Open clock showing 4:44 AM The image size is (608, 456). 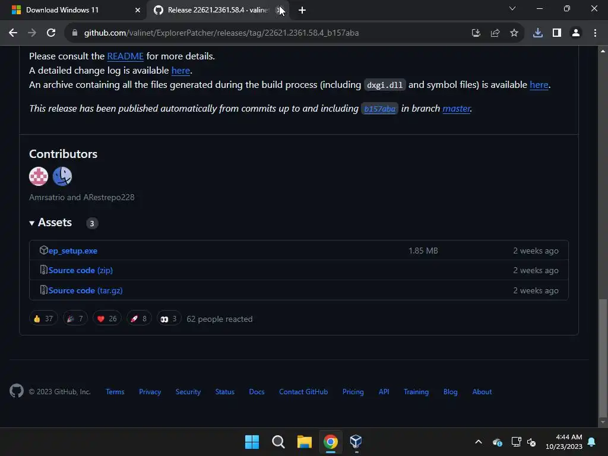pos(564,442)
